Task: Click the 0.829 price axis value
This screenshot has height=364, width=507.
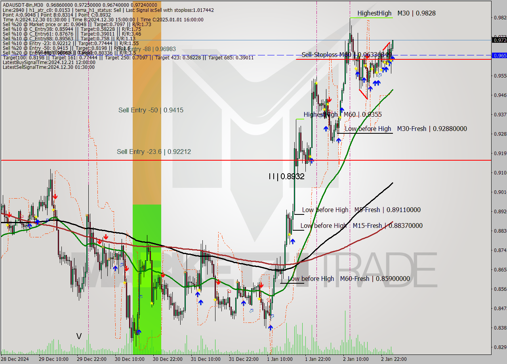Action: (499, 347)
